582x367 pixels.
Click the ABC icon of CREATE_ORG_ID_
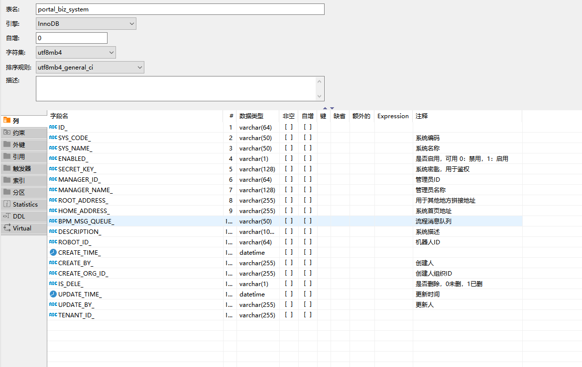coord(53,273)
